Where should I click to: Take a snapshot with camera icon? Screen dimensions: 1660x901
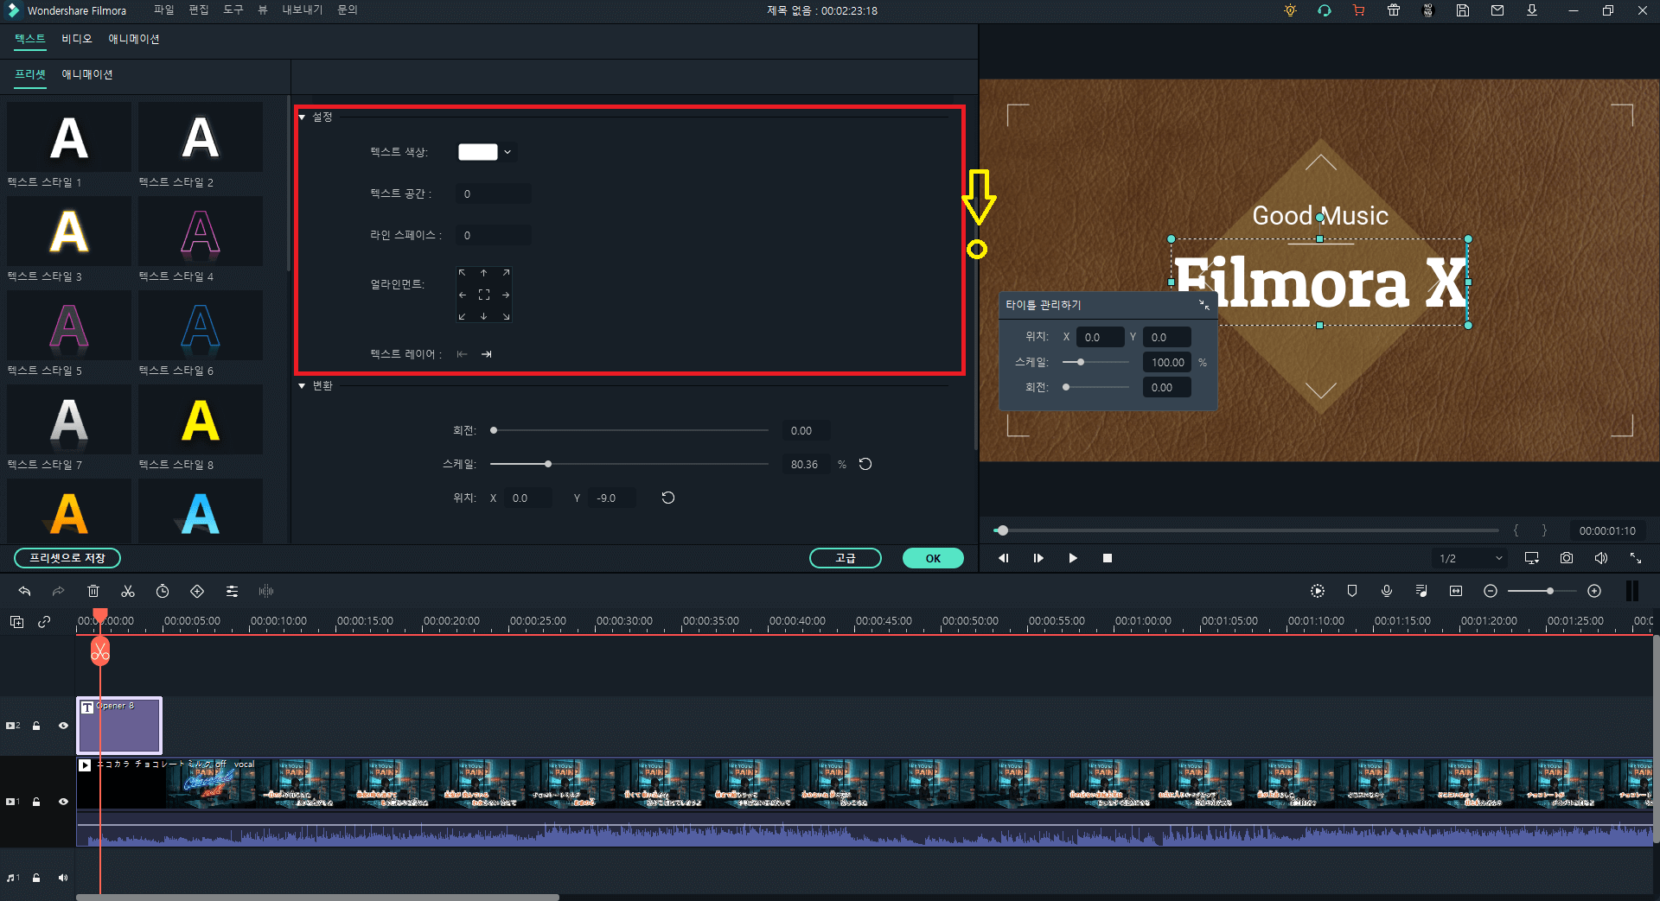(x=1567, y=558)
